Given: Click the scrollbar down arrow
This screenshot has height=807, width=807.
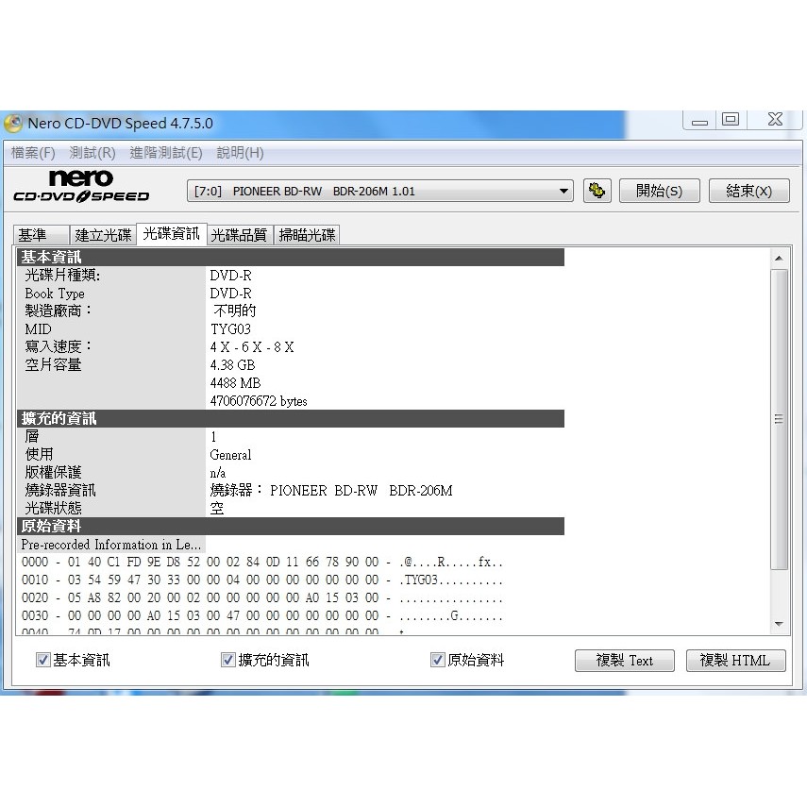Looking at the screenshot, I should (x=779, y=624).
